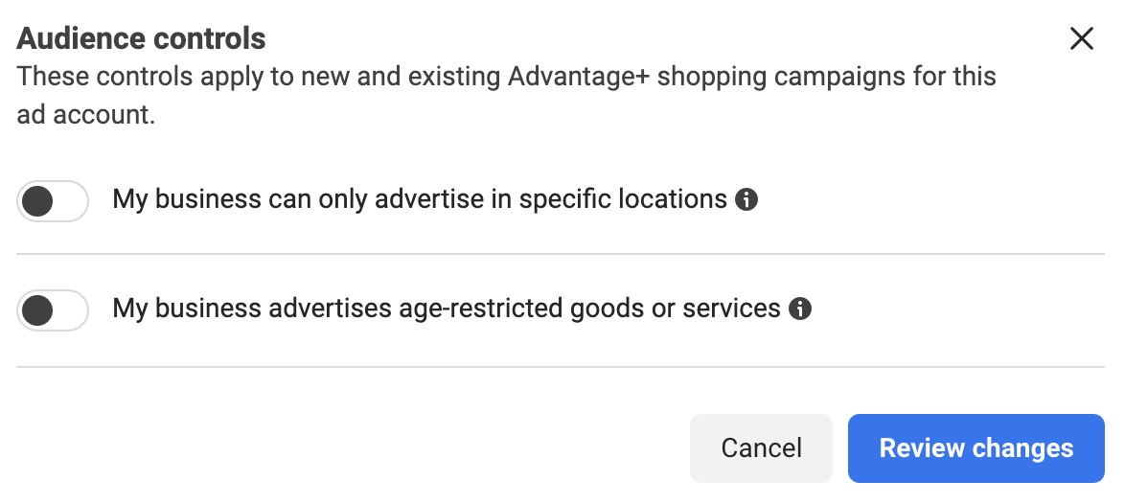Close the Audience controls dialog

click(1081, 38)
